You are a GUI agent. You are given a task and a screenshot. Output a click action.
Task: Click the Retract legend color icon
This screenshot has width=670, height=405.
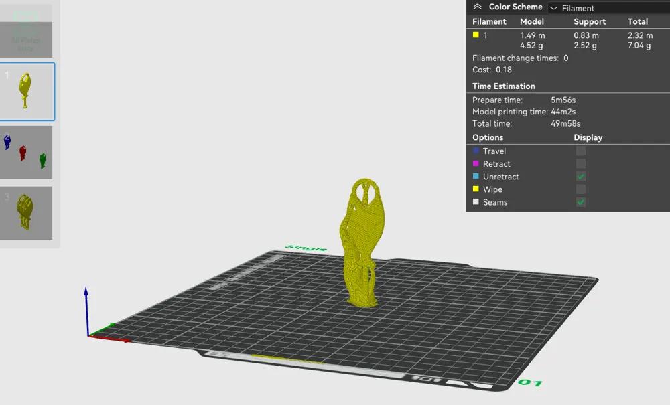click(x=476, y=163)
